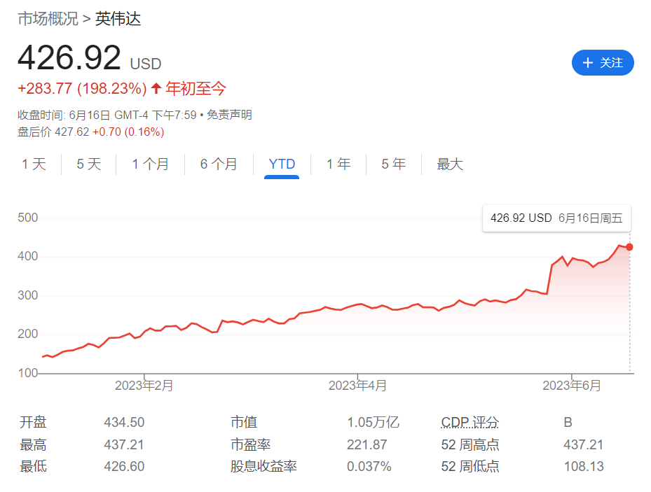Click the CDP 评分 label
651x492 pixels.
click(470, 423)
